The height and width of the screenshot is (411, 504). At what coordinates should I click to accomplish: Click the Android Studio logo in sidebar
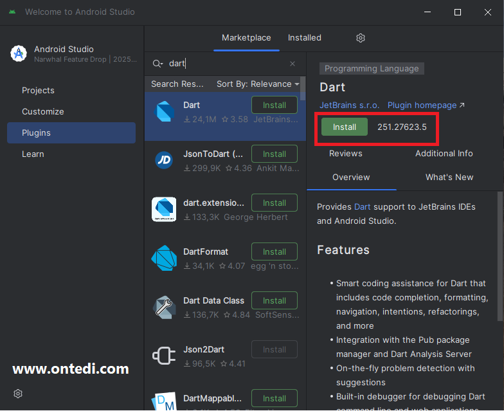pos(19,53)
